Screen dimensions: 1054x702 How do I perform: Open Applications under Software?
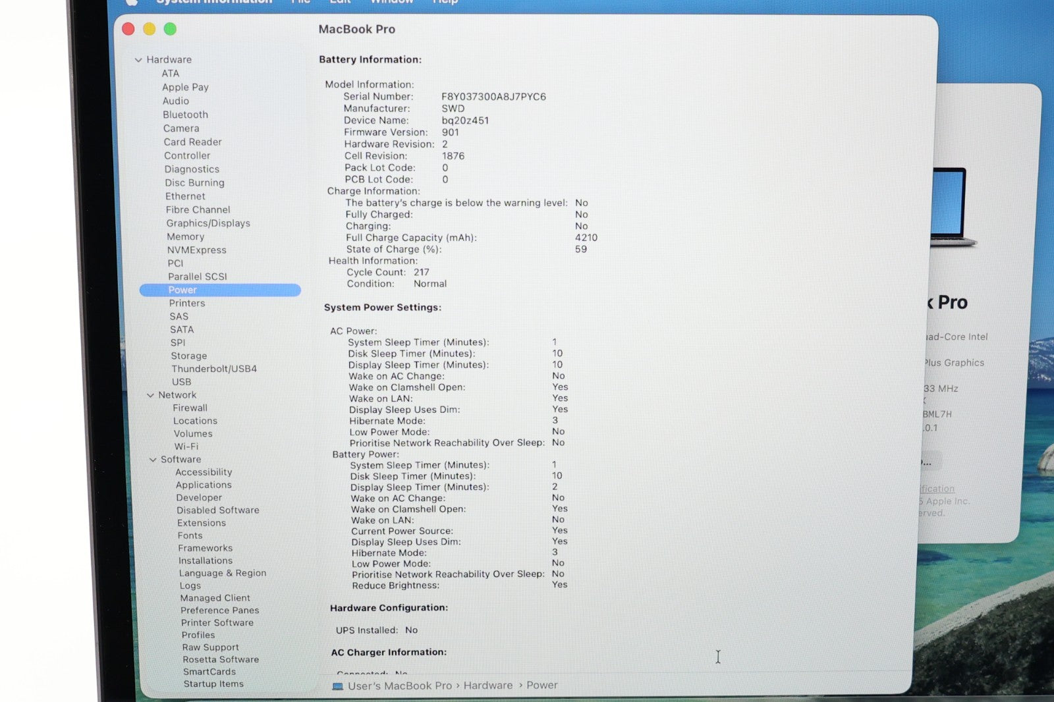(x=204, y=485)
